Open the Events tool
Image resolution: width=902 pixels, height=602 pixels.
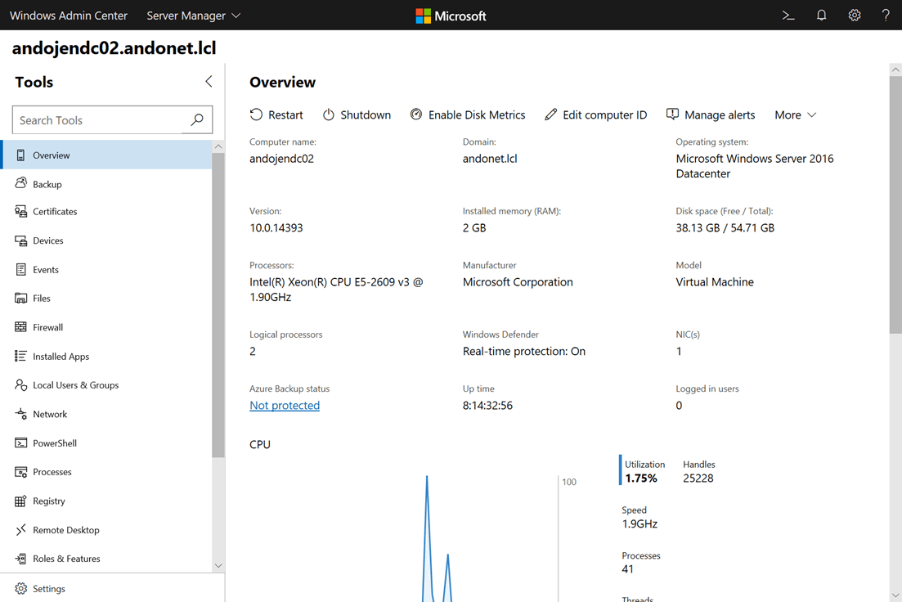pos(107,269)
